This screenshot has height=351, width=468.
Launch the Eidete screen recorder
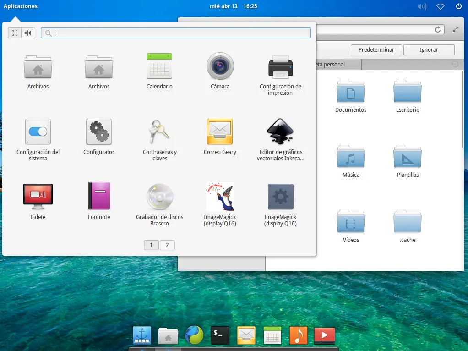(38, 197)
